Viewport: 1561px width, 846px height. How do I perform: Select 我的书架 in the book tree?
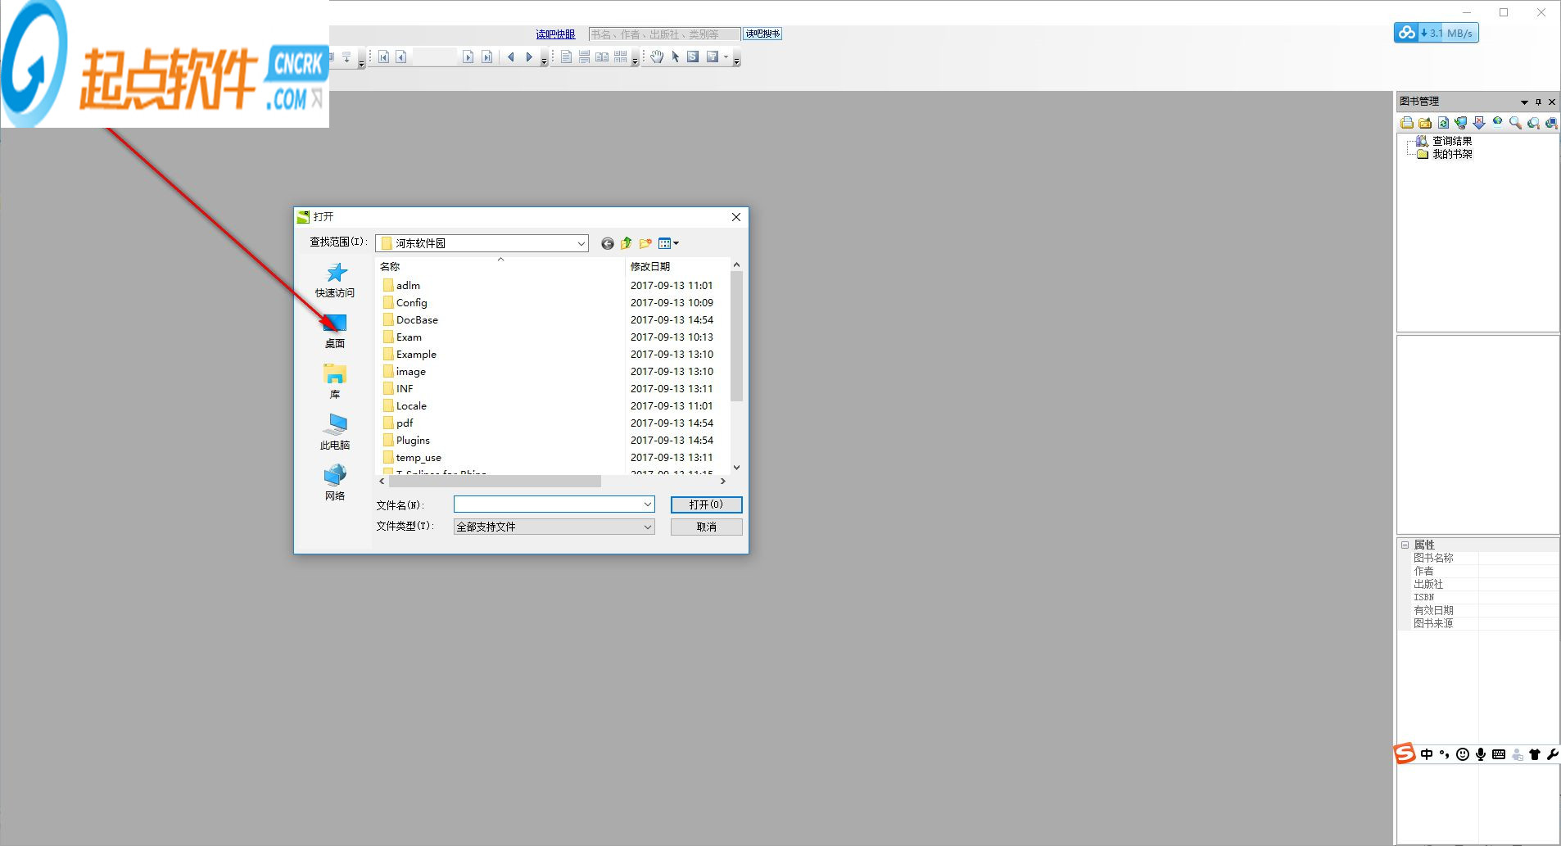tap(1451, 154)
